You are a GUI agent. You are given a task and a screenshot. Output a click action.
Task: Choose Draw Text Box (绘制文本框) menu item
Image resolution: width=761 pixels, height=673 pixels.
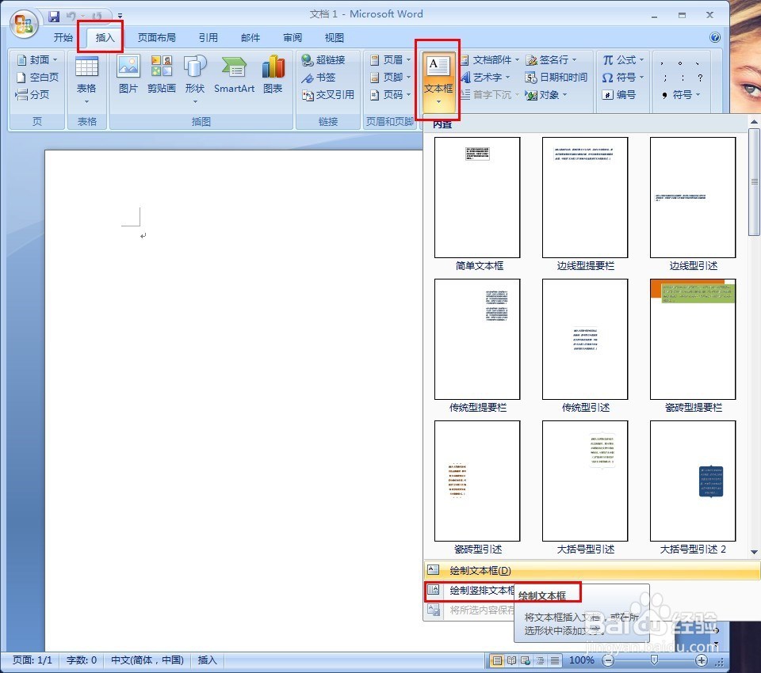tap(591, 570)
